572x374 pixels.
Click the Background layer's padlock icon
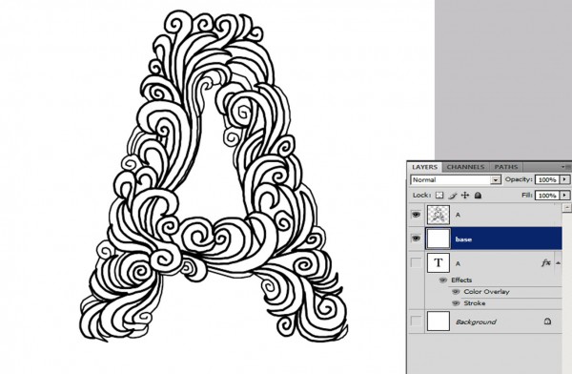tap(547, 322)
